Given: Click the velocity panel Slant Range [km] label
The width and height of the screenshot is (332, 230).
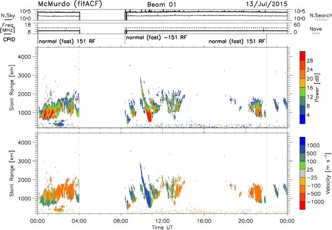Looking at the screenshot, I should coord(12,174).
